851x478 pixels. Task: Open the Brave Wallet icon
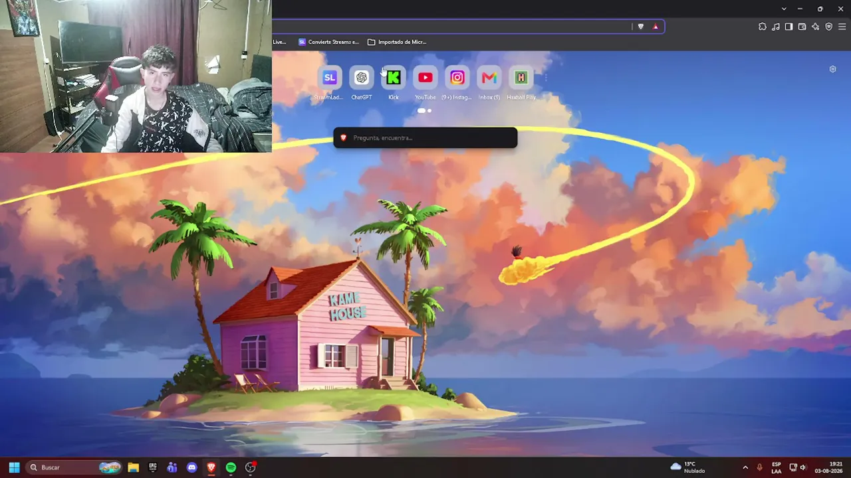point(802,27)
